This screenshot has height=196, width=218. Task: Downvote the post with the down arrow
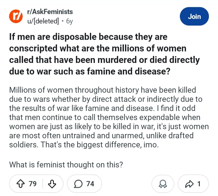52,184
